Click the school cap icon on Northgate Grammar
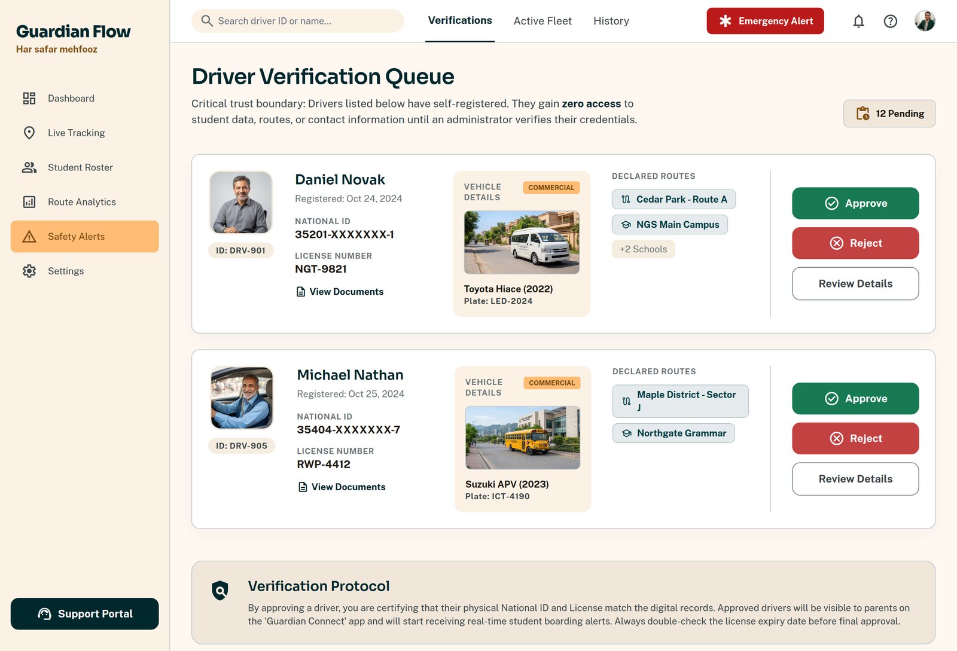Image resolution: width=957 pixels, height=651 pixels. (626, 433)
